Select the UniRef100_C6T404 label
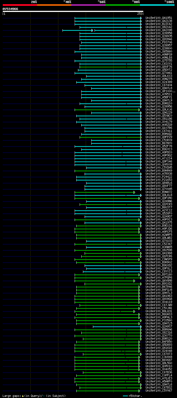Viewport: 177px width, 398px height. click(159, 85)
